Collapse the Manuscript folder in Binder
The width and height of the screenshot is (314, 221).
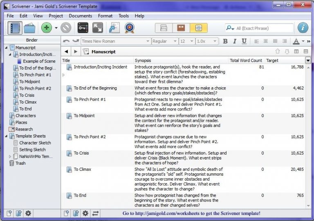[x=7, y=48]
